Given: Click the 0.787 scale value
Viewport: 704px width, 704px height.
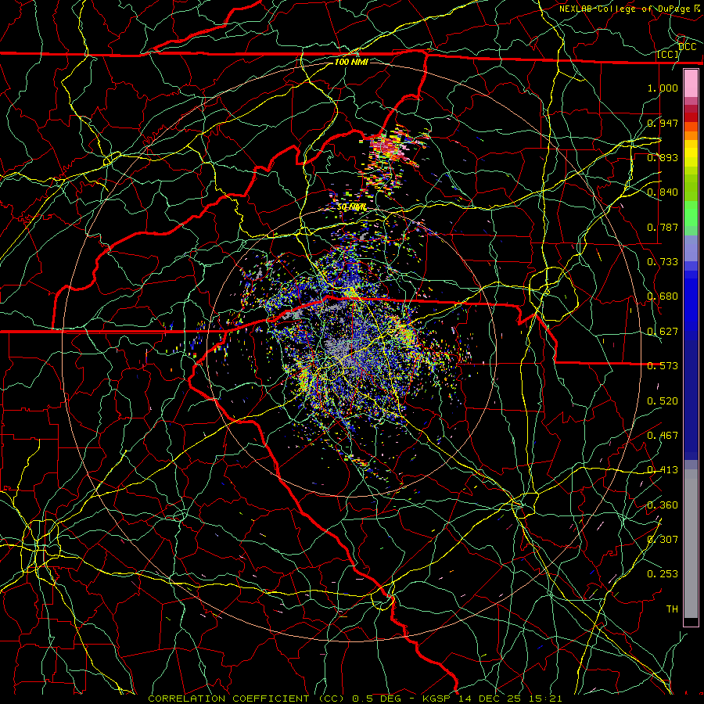Looking at the screenshot, I should pyautogui.click(x=663, y=227).
